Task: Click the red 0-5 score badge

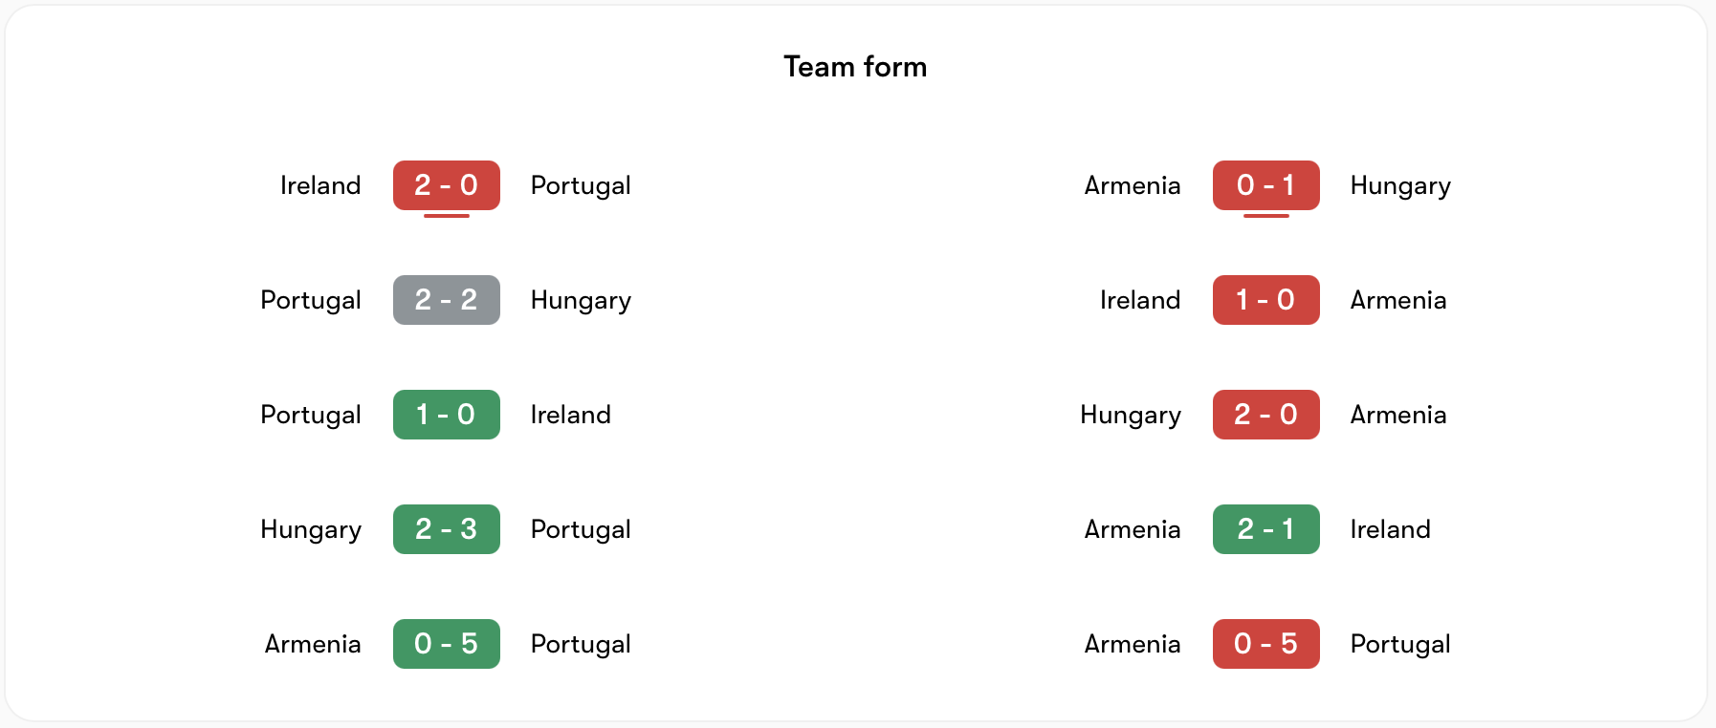Action: (1265, 644)
